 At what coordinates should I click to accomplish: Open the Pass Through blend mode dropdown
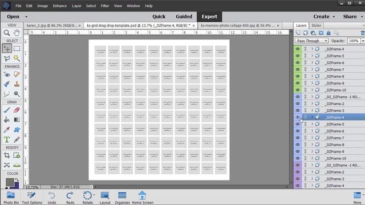[311, 40]
